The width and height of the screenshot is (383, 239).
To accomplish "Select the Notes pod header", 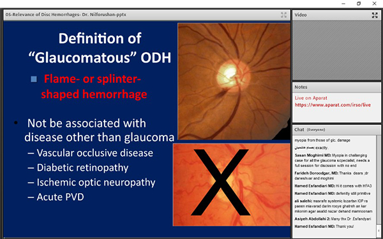I will pyautogui.click(x=336, y=87).
